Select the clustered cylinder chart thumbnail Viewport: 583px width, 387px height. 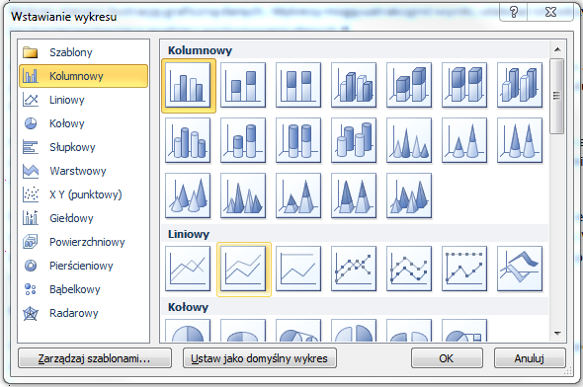[188, 140]
